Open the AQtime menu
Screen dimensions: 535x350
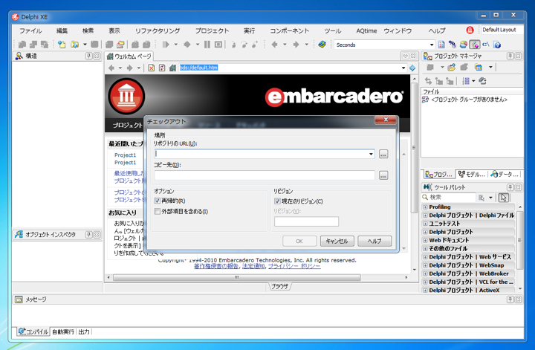(x=366, y=30)
